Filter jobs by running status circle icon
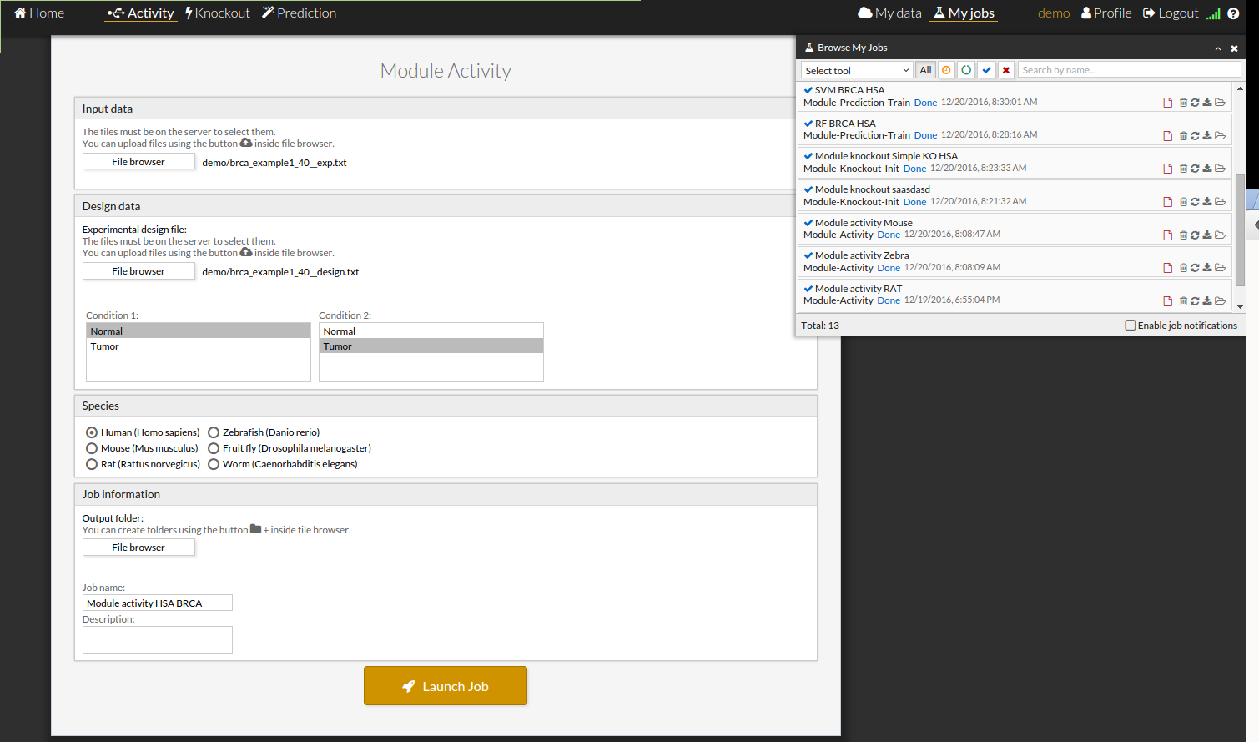The height and width of the screenshot is (742, 1259). 966,70
